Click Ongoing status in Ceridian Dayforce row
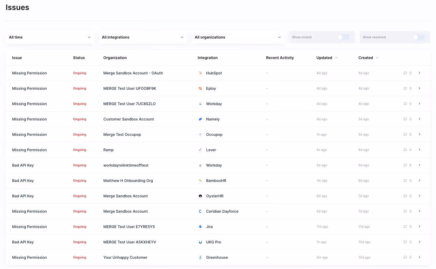 click(80, 211)
